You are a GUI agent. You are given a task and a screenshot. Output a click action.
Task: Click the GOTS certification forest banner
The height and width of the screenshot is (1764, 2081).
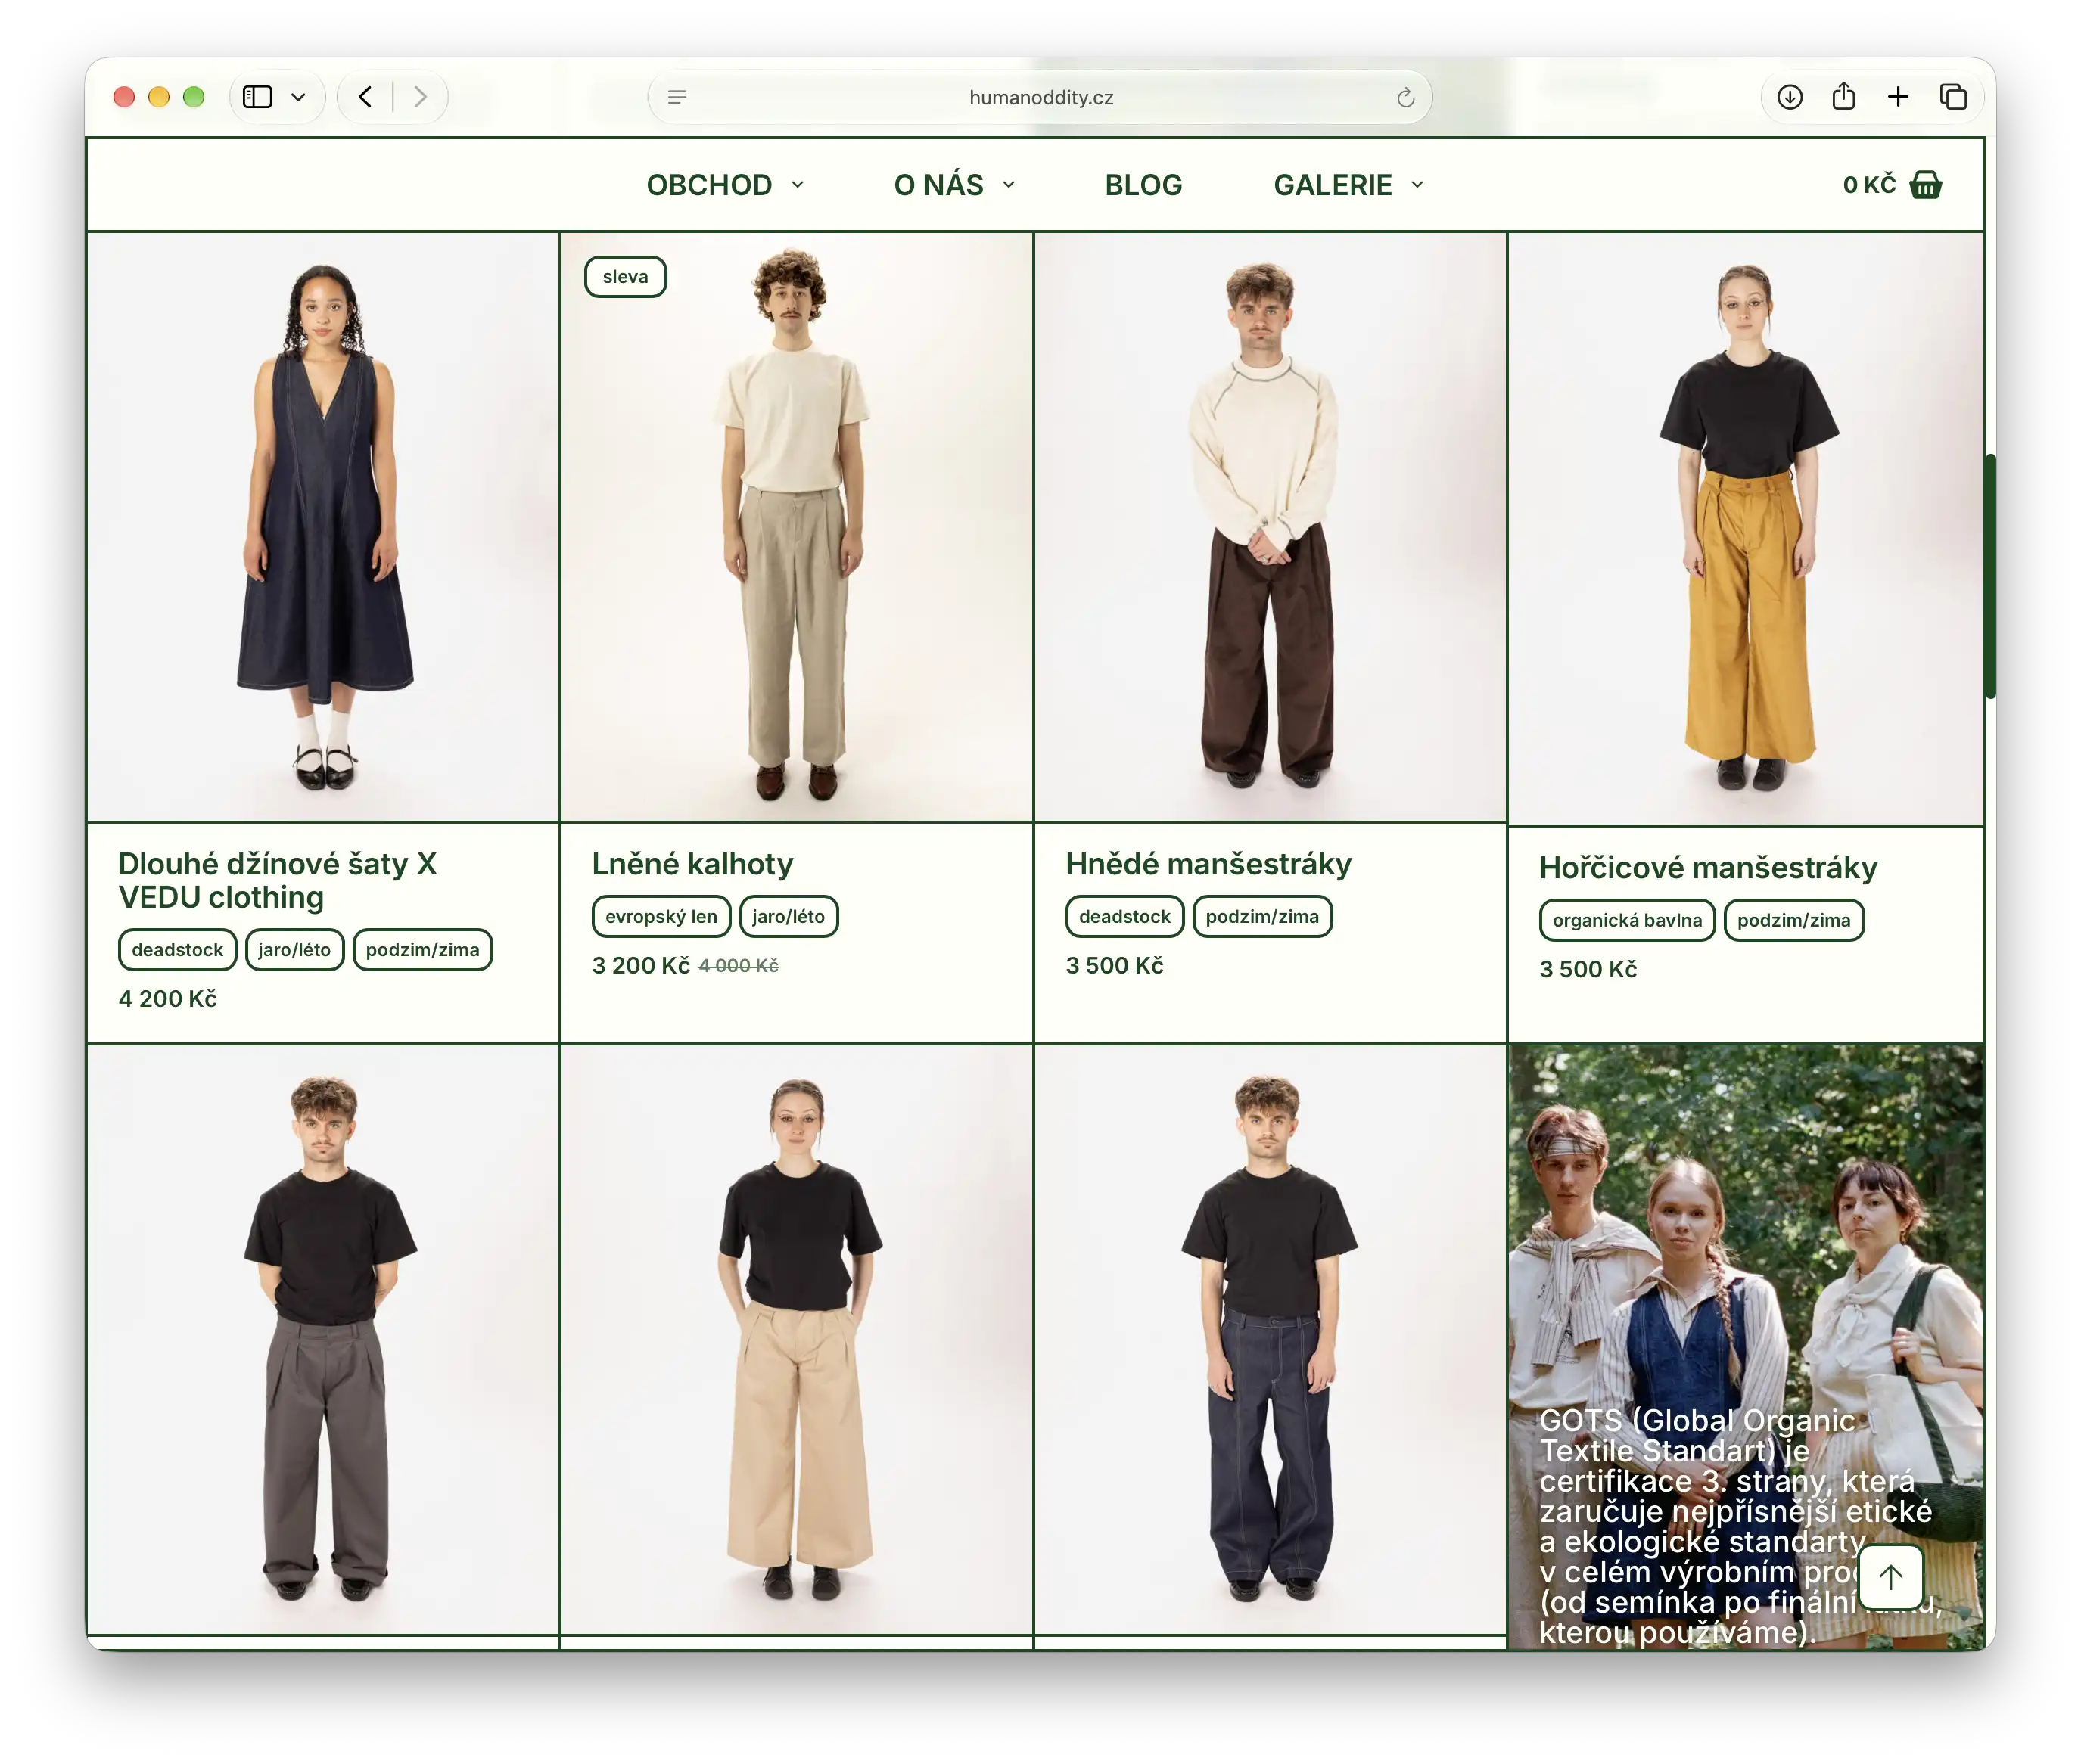[1745, 1346]
